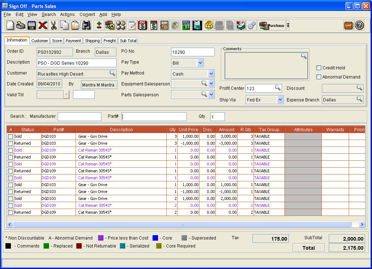Screen dimensions: 372x269
Task: Click the Profit Center lookup magnifier
Action: click(x=278, y=88)
